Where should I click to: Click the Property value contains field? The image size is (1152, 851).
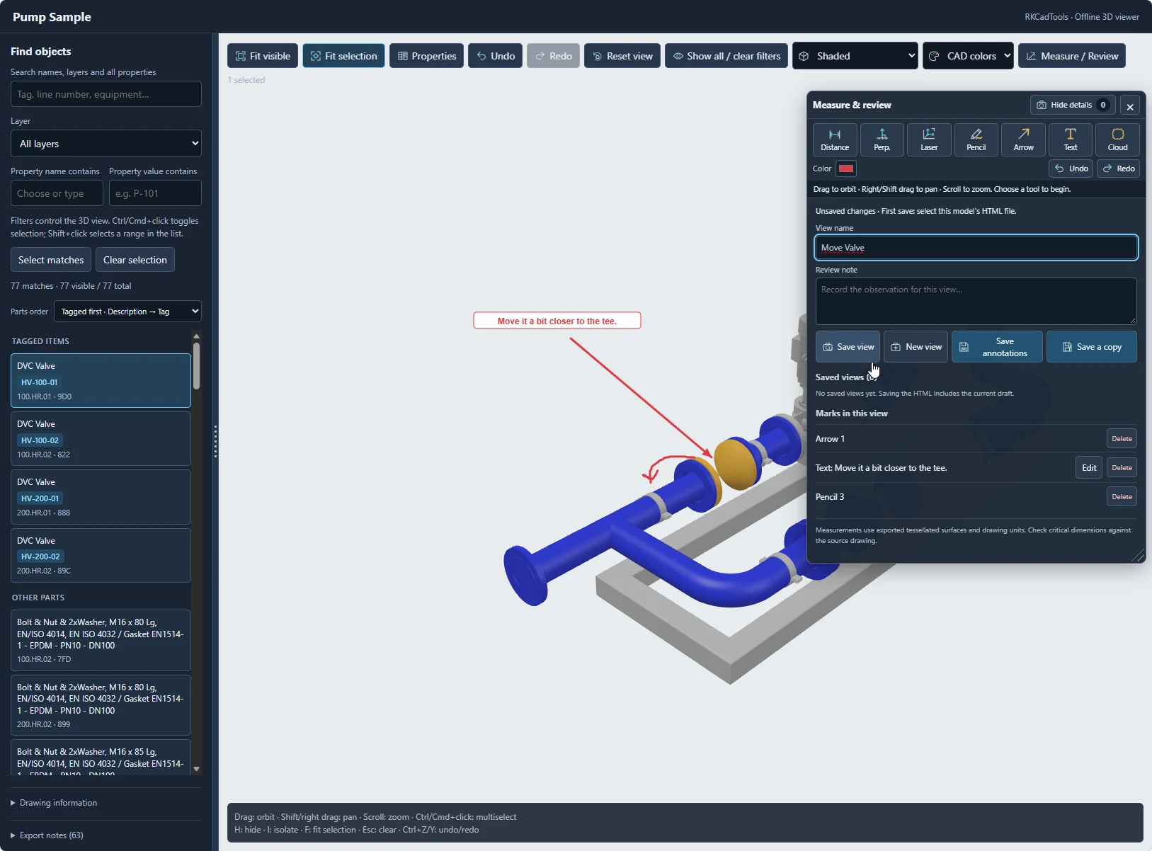(155, 193)
